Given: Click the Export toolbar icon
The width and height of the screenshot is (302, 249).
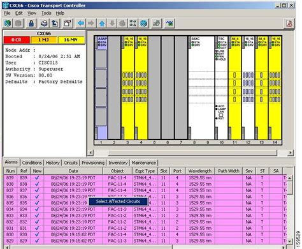Looking at the screenshot, I should [55, 23].
